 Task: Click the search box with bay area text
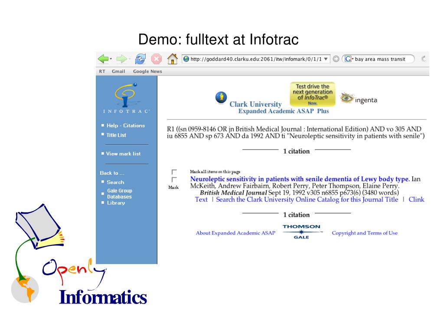click(x=379, y=59)
